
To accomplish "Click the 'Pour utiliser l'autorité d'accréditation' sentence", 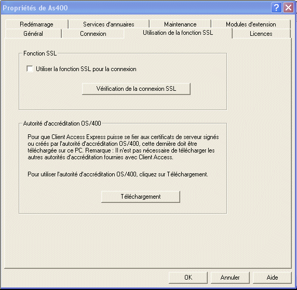I will pos(118,174).
